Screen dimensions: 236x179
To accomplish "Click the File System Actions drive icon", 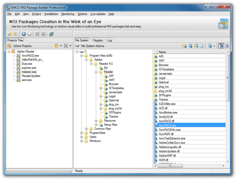I will click(x=77, y=46).
